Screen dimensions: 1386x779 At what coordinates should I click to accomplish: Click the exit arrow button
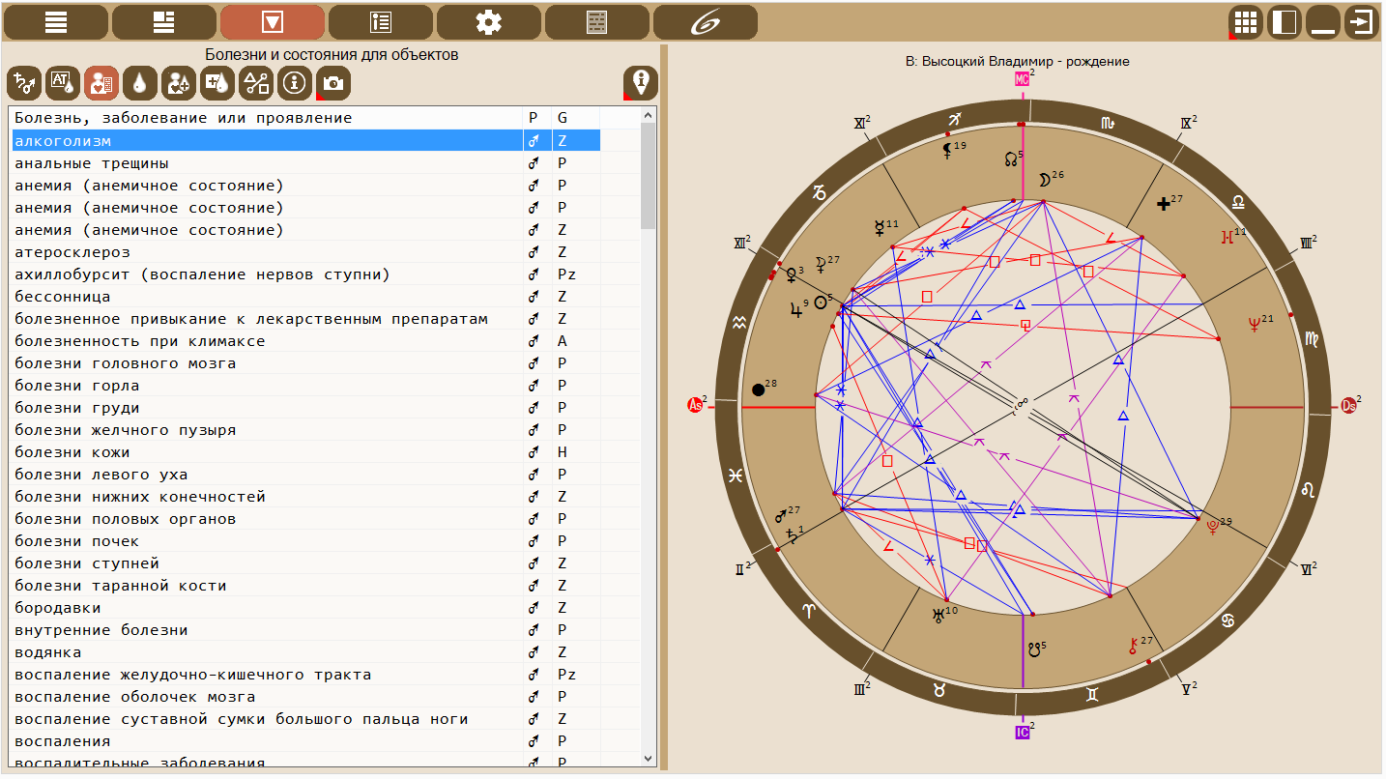tap(1362, 22)
